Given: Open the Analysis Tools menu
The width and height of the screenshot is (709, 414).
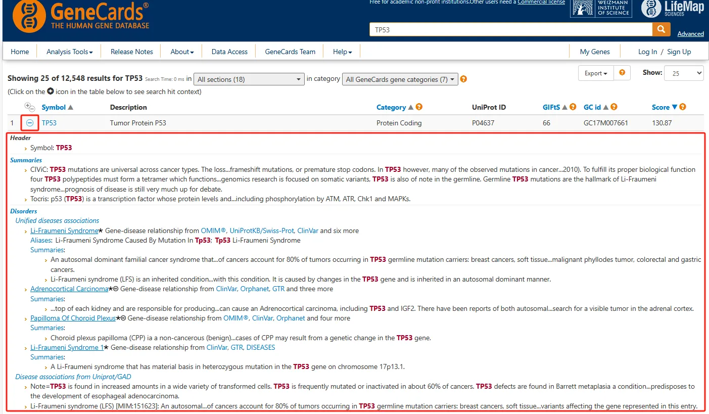Looking at the screenshot, I should pos(69,52).
